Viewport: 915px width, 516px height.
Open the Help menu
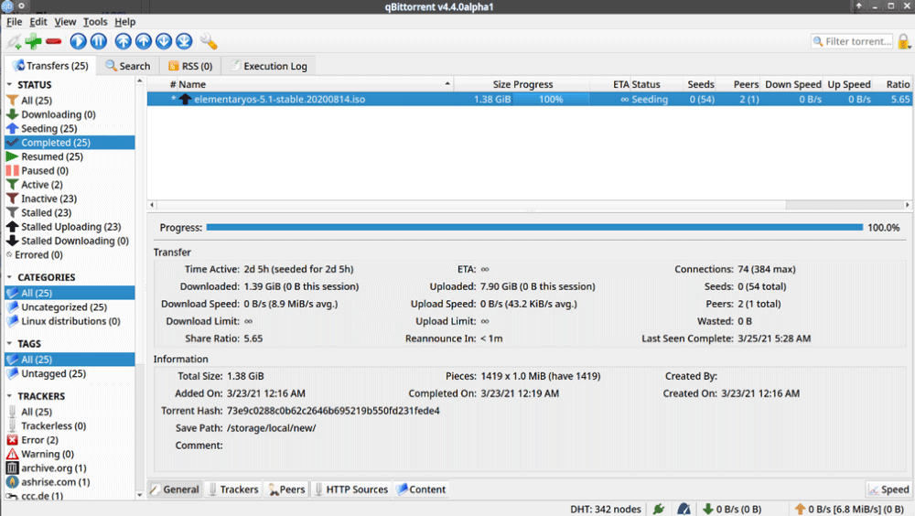coord(124,22)
